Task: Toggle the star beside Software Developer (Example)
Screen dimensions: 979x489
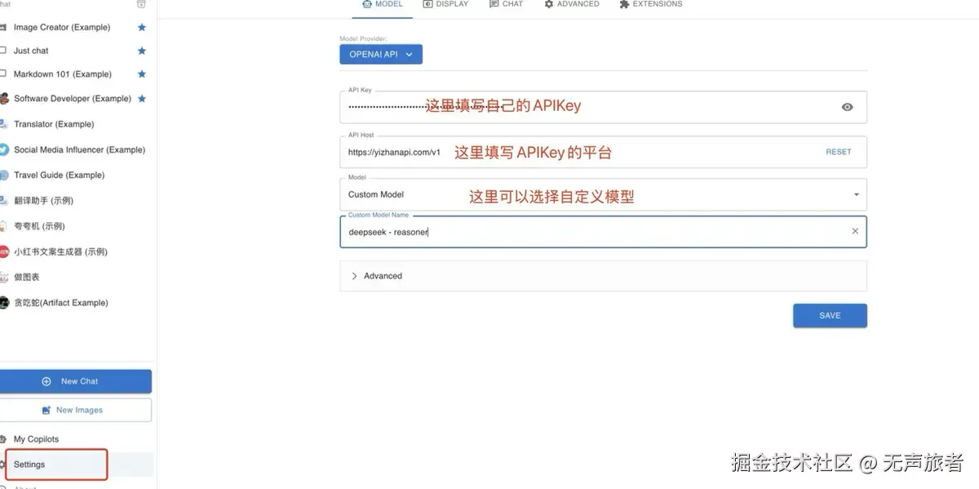Action: 142,99
